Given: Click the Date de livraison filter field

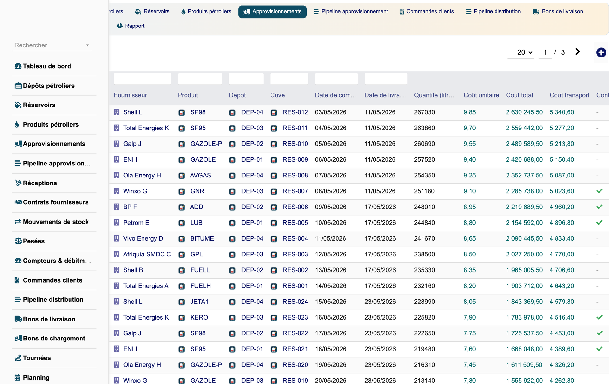Looking at the screenshot, I should pyautogui.click(x=386, y=79).
